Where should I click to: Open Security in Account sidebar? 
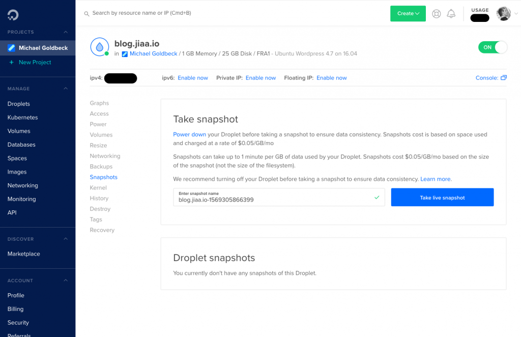18,323
